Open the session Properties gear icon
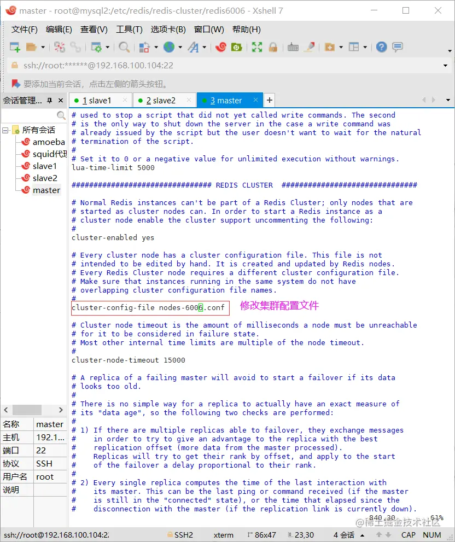The image size is (455, 542). click(x=96, y=47)
